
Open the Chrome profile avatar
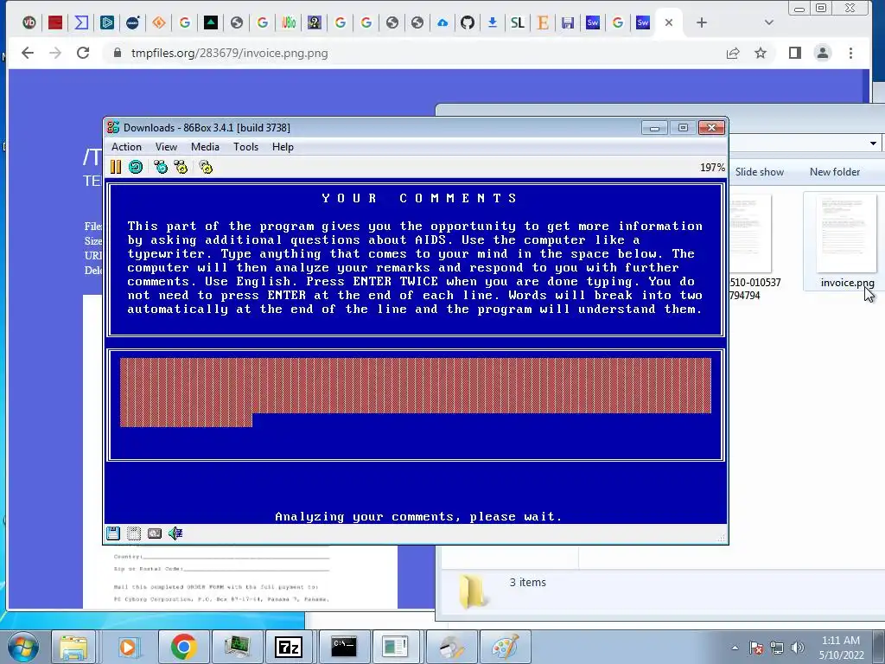point(823,53)
